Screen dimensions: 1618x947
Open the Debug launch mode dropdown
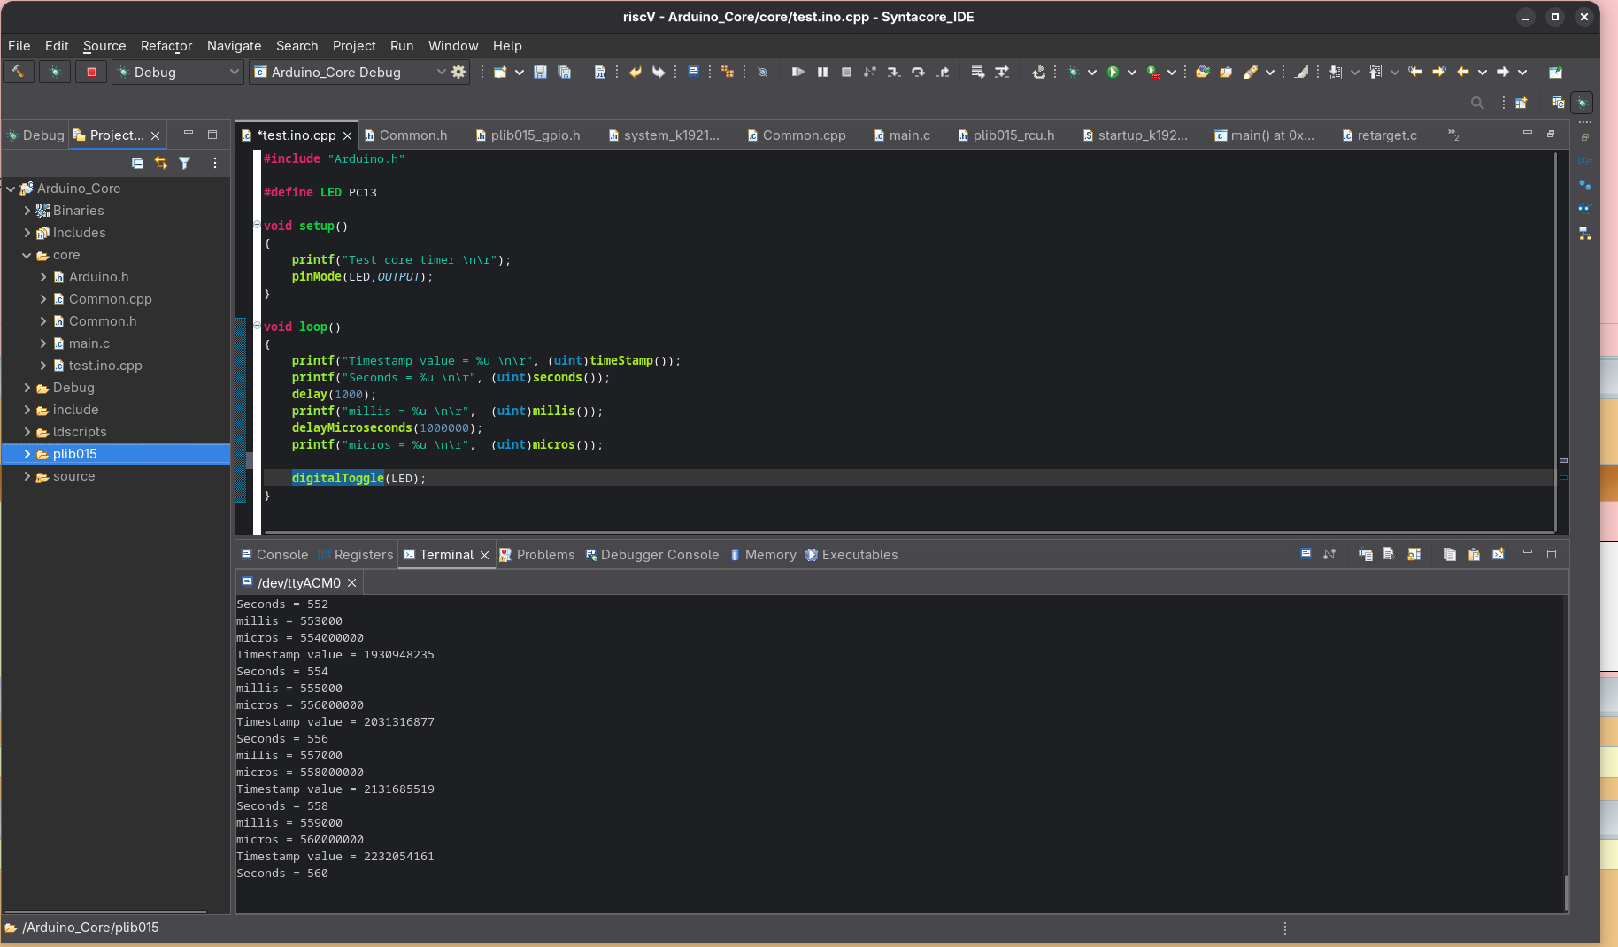coord(234,72)
